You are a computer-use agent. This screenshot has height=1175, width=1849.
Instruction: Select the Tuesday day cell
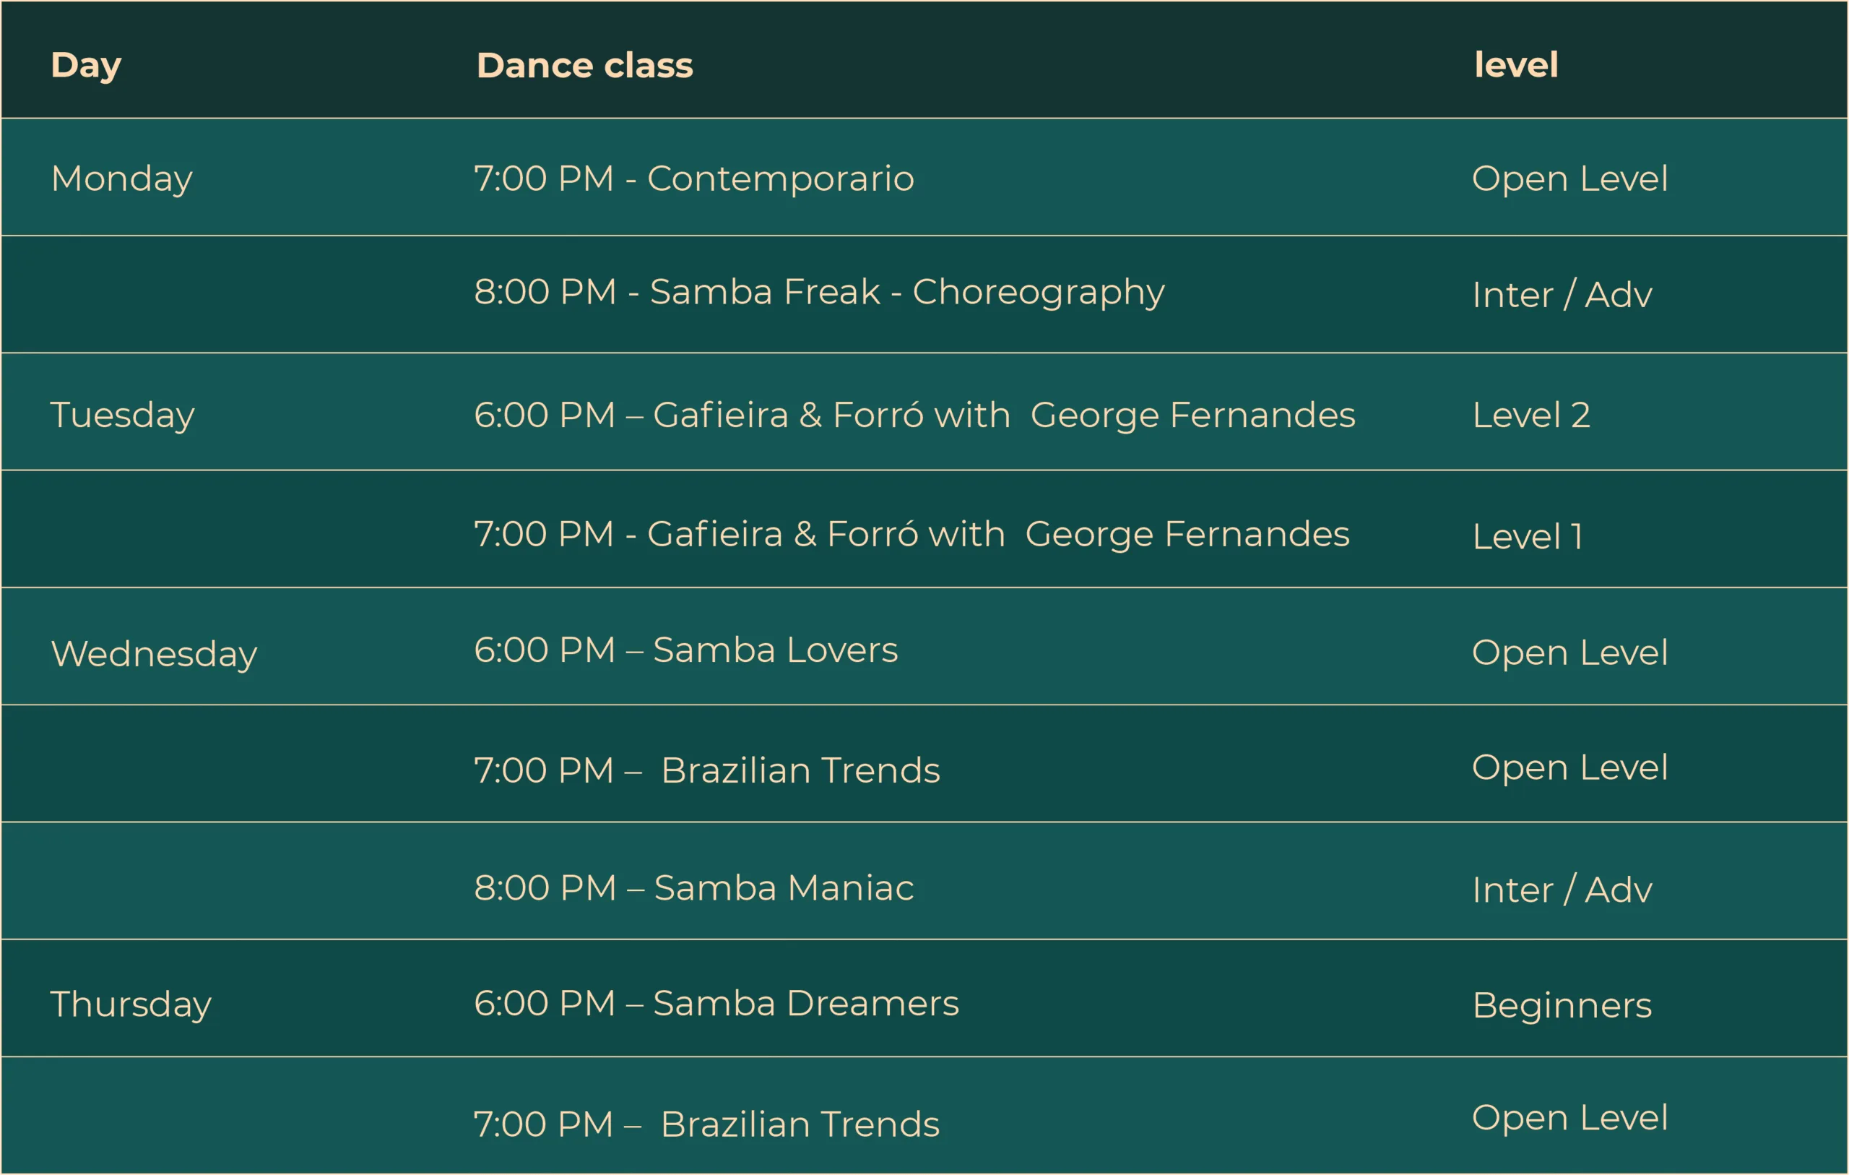coord(122,415)
